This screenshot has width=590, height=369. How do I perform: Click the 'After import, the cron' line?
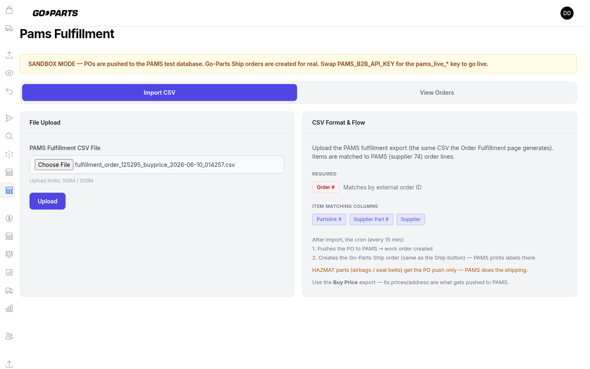(x=358, y=240)
